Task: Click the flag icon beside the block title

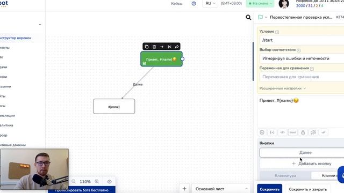Action: 260,17
